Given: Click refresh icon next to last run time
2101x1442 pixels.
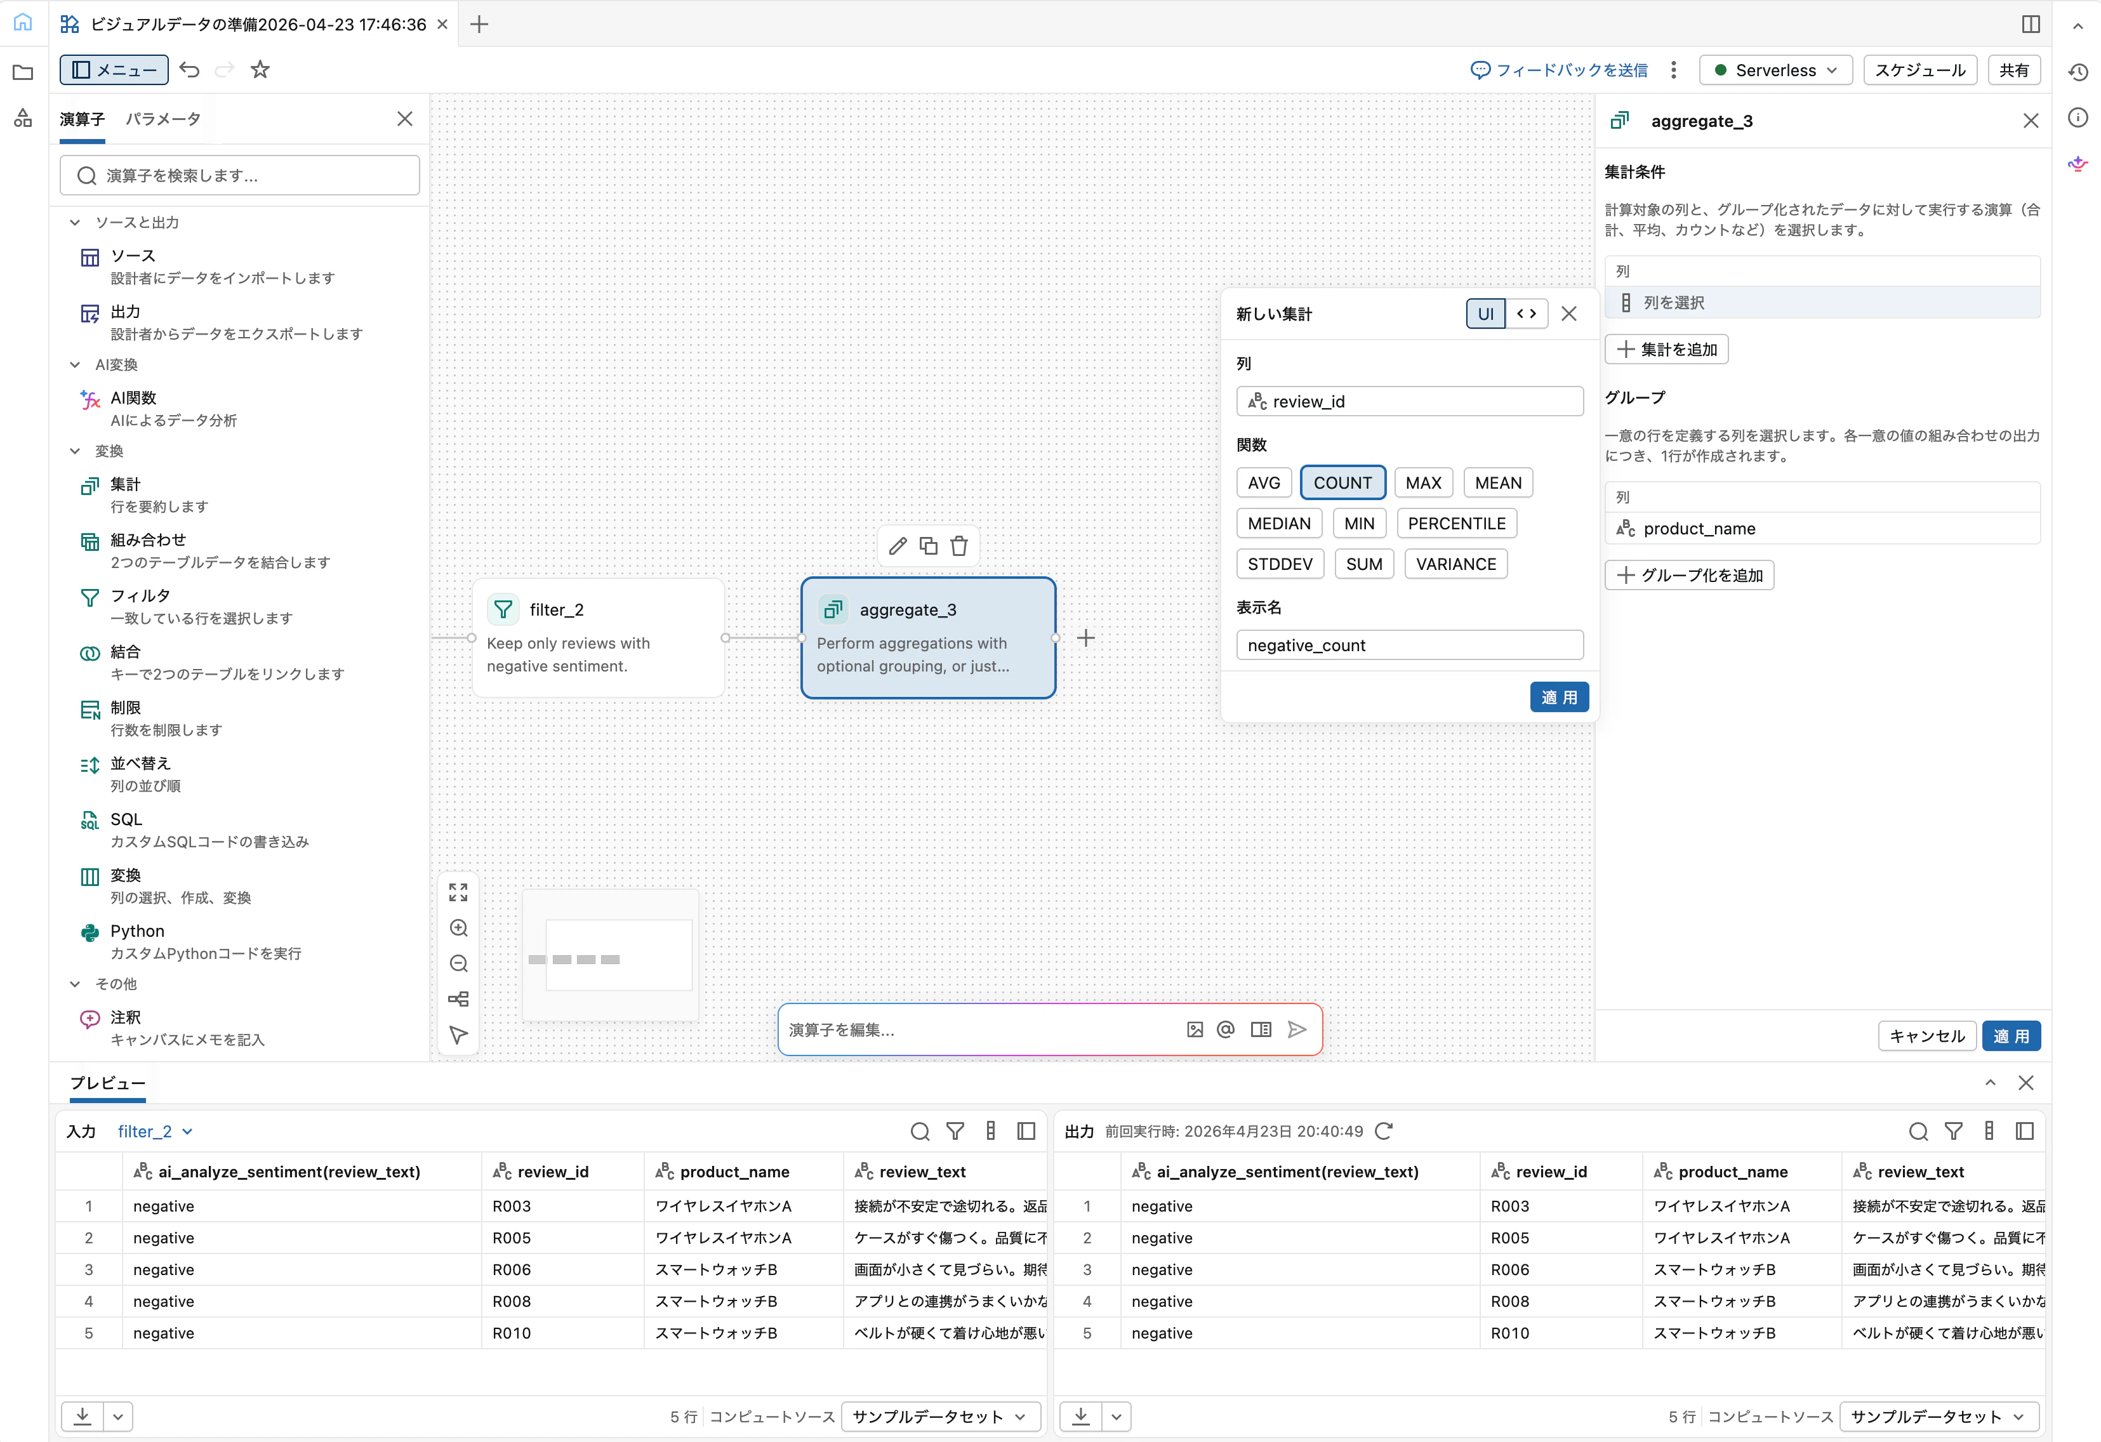Looking at the screenshot, I should (x=1383, y=1131).
